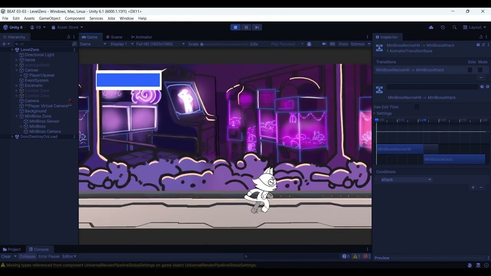Screen dimensions: 491x276
Task: Toggle warning messages count in Console
Action: coord(357,256)
